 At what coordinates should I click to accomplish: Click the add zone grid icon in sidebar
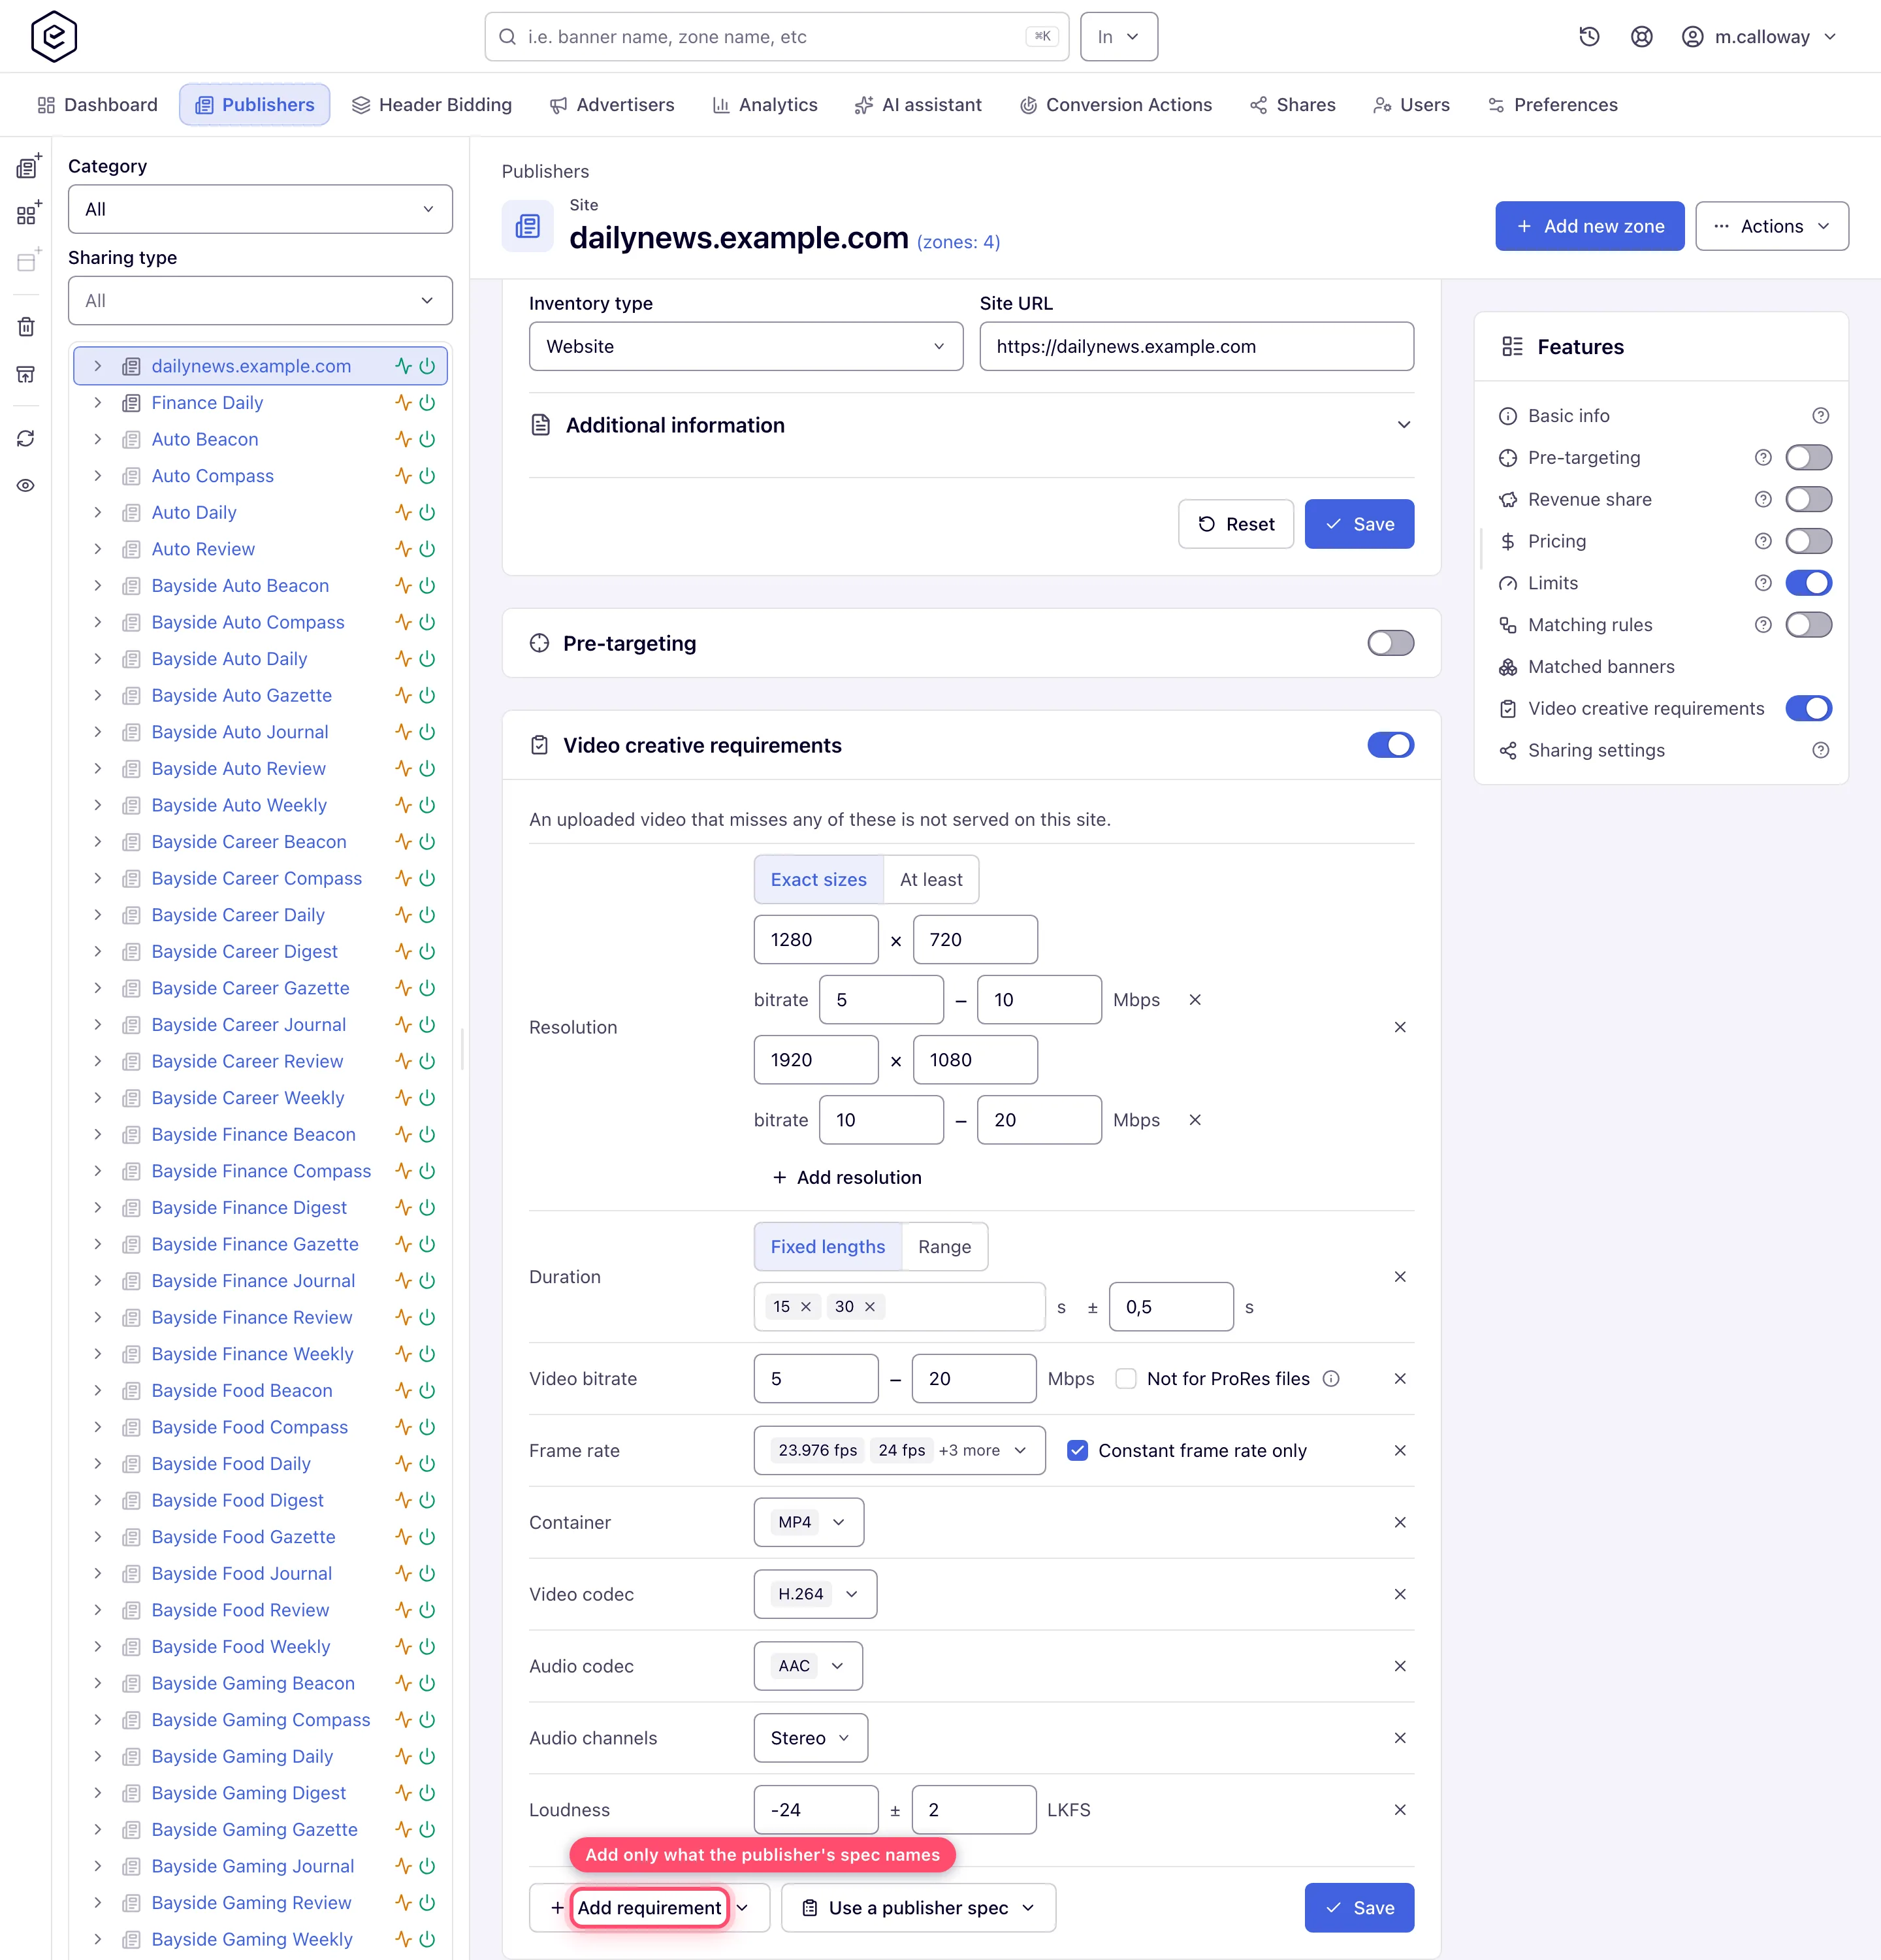(28, 214)
